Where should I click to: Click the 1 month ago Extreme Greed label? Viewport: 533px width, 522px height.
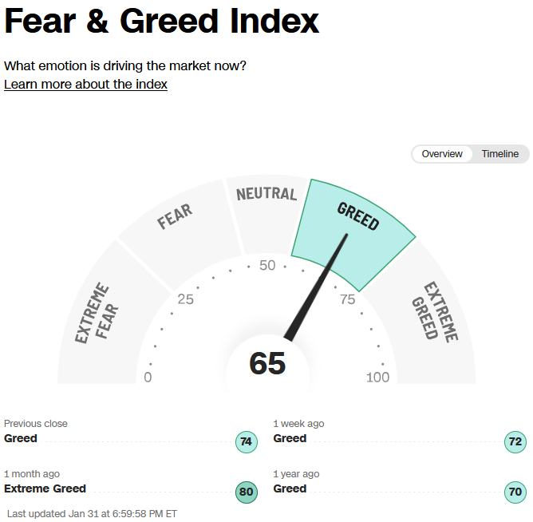[45, 488]
